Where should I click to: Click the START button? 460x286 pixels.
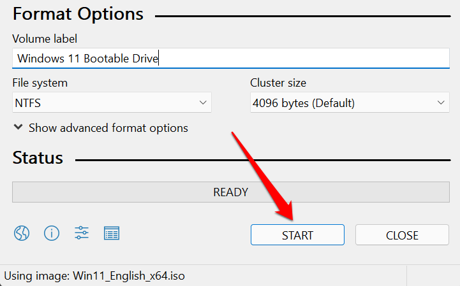297,235
